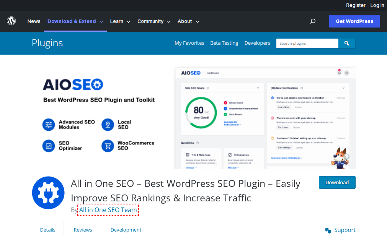Click the plugin title text
Screen dimensions: 387x235
[186, 191]
